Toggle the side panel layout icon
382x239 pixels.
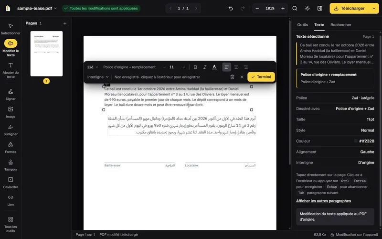point(320,8)
